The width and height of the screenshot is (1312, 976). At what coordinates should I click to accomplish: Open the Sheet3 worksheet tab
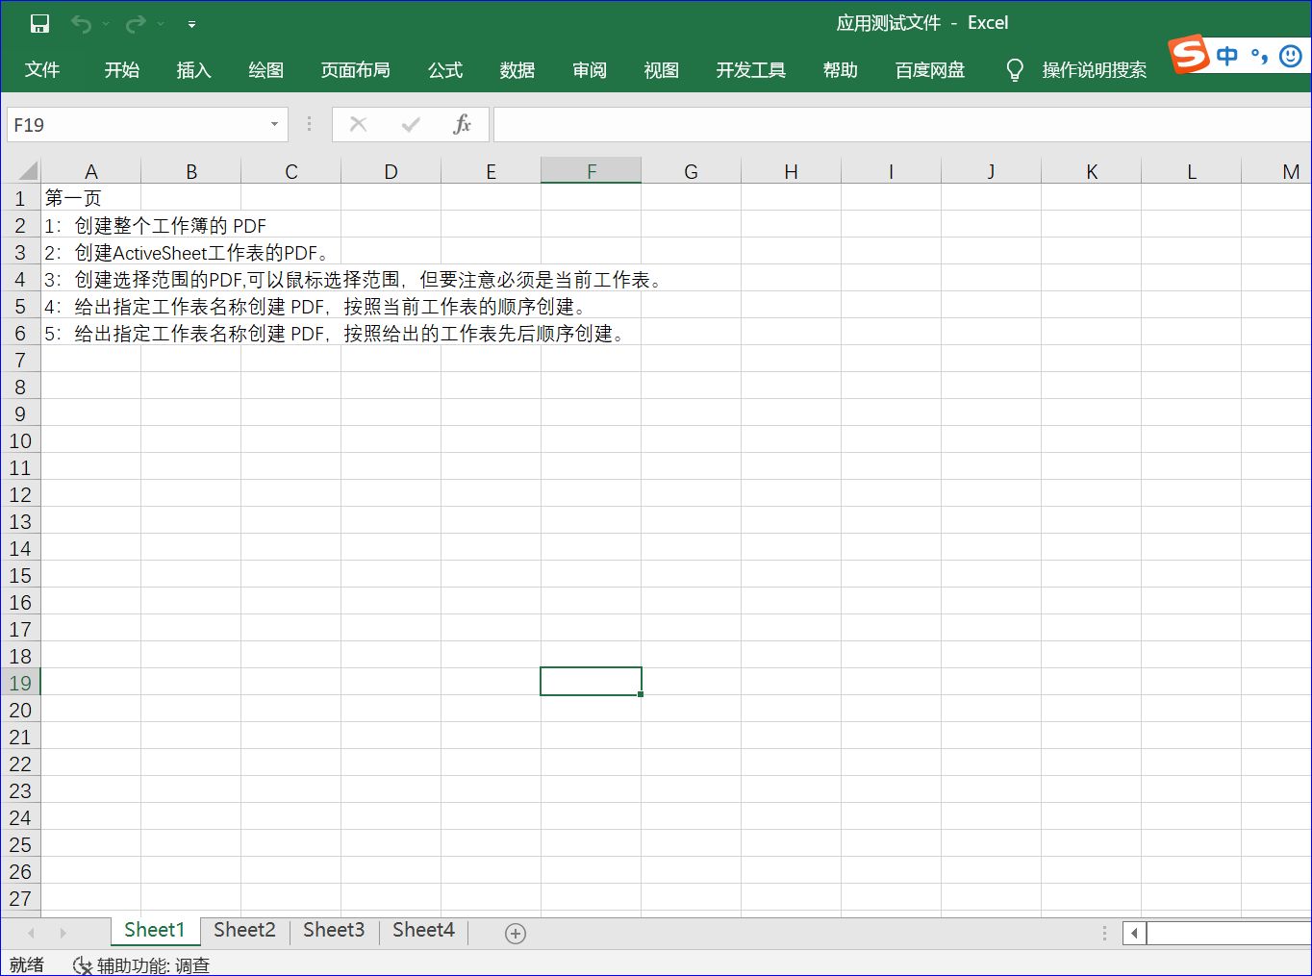pos(334,930)
